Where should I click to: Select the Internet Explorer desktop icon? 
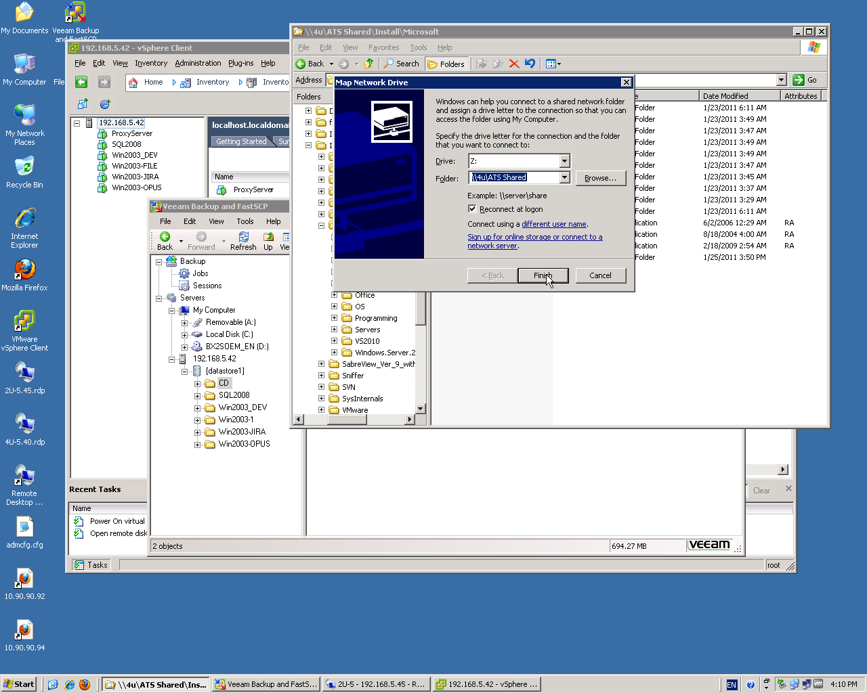coord(24,228)
